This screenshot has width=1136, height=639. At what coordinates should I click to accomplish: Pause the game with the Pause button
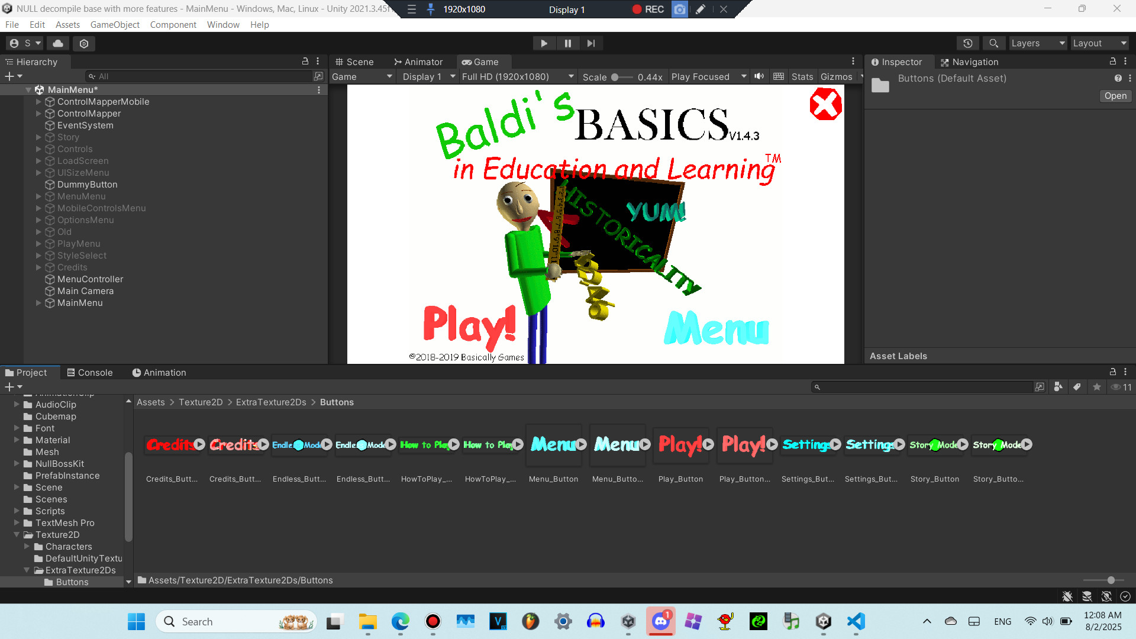click(567, 43)
